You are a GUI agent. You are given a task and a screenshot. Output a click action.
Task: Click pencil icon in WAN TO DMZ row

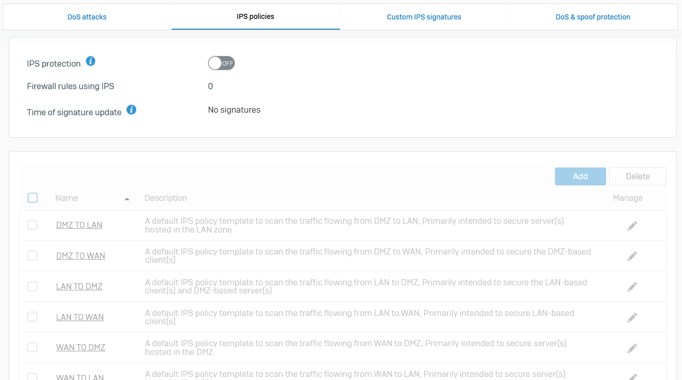pyautogui.click(x=632, y=348)
